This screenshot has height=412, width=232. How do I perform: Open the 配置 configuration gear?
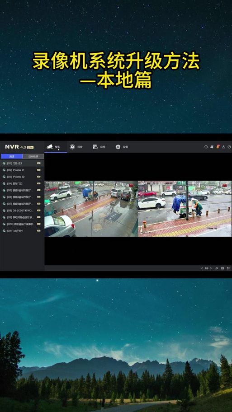click(122, 147)
